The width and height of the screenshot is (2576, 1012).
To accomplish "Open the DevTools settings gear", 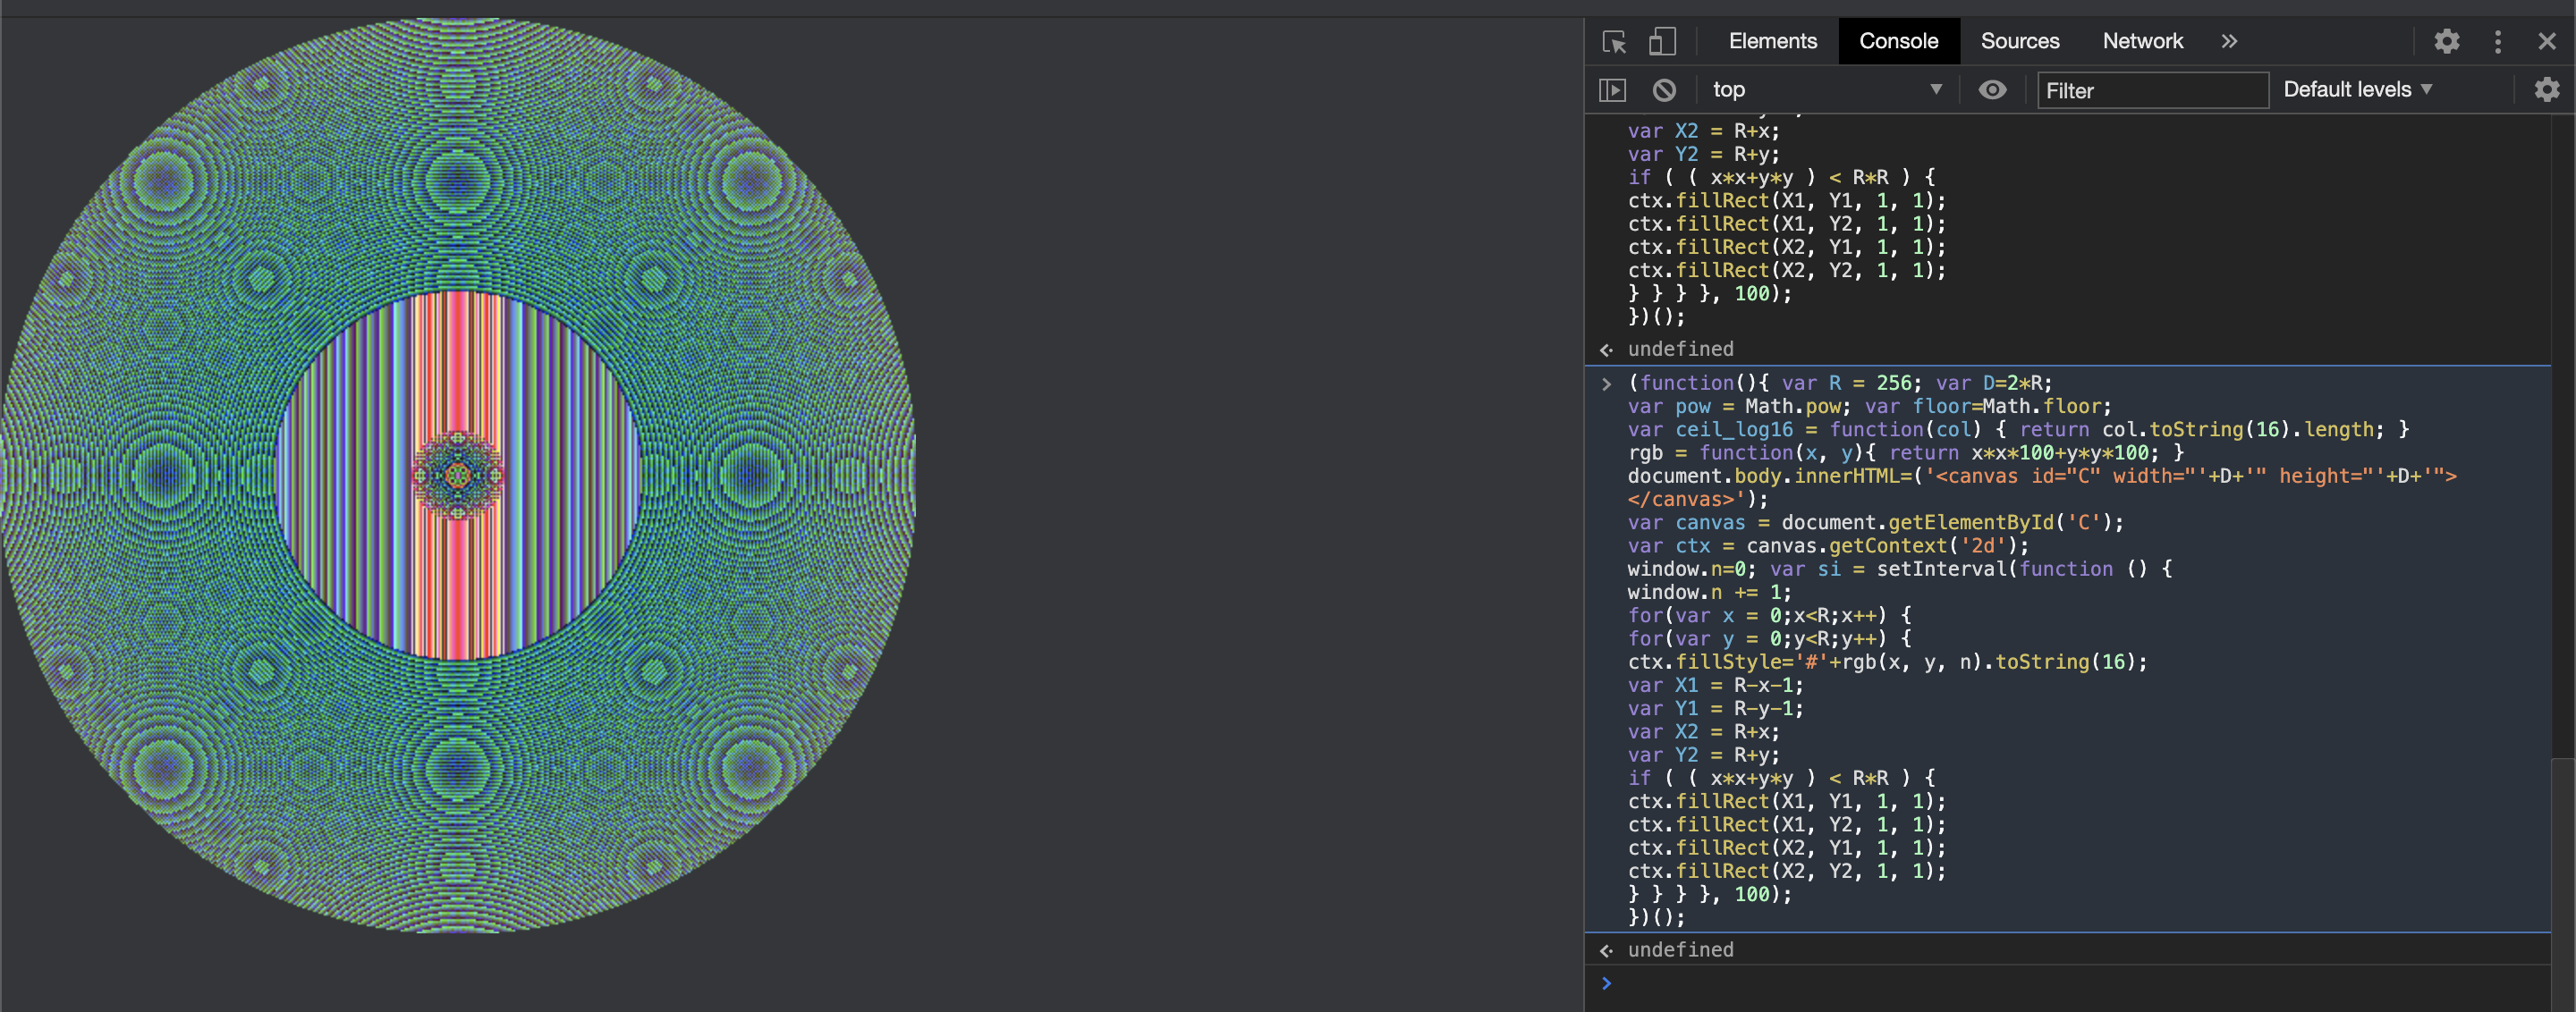I will click(2446, 41).
